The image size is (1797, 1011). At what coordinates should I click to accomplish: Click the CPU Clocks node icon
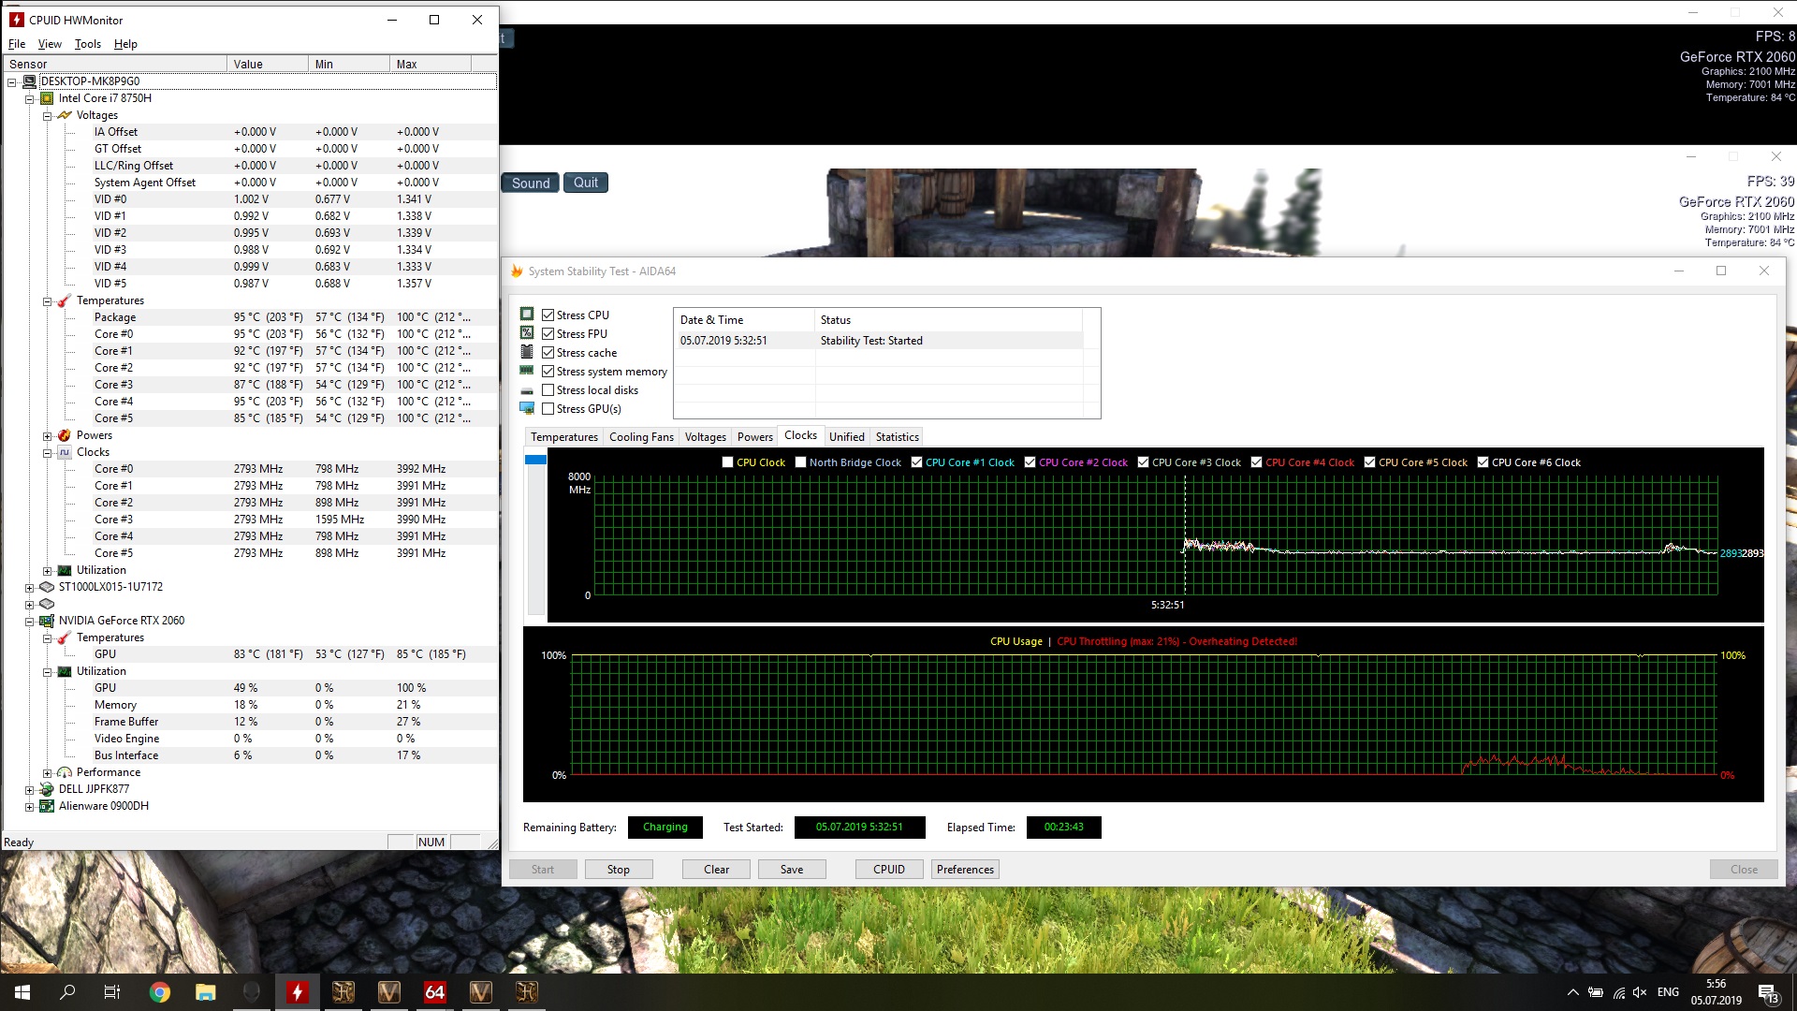tap(65, 452)
